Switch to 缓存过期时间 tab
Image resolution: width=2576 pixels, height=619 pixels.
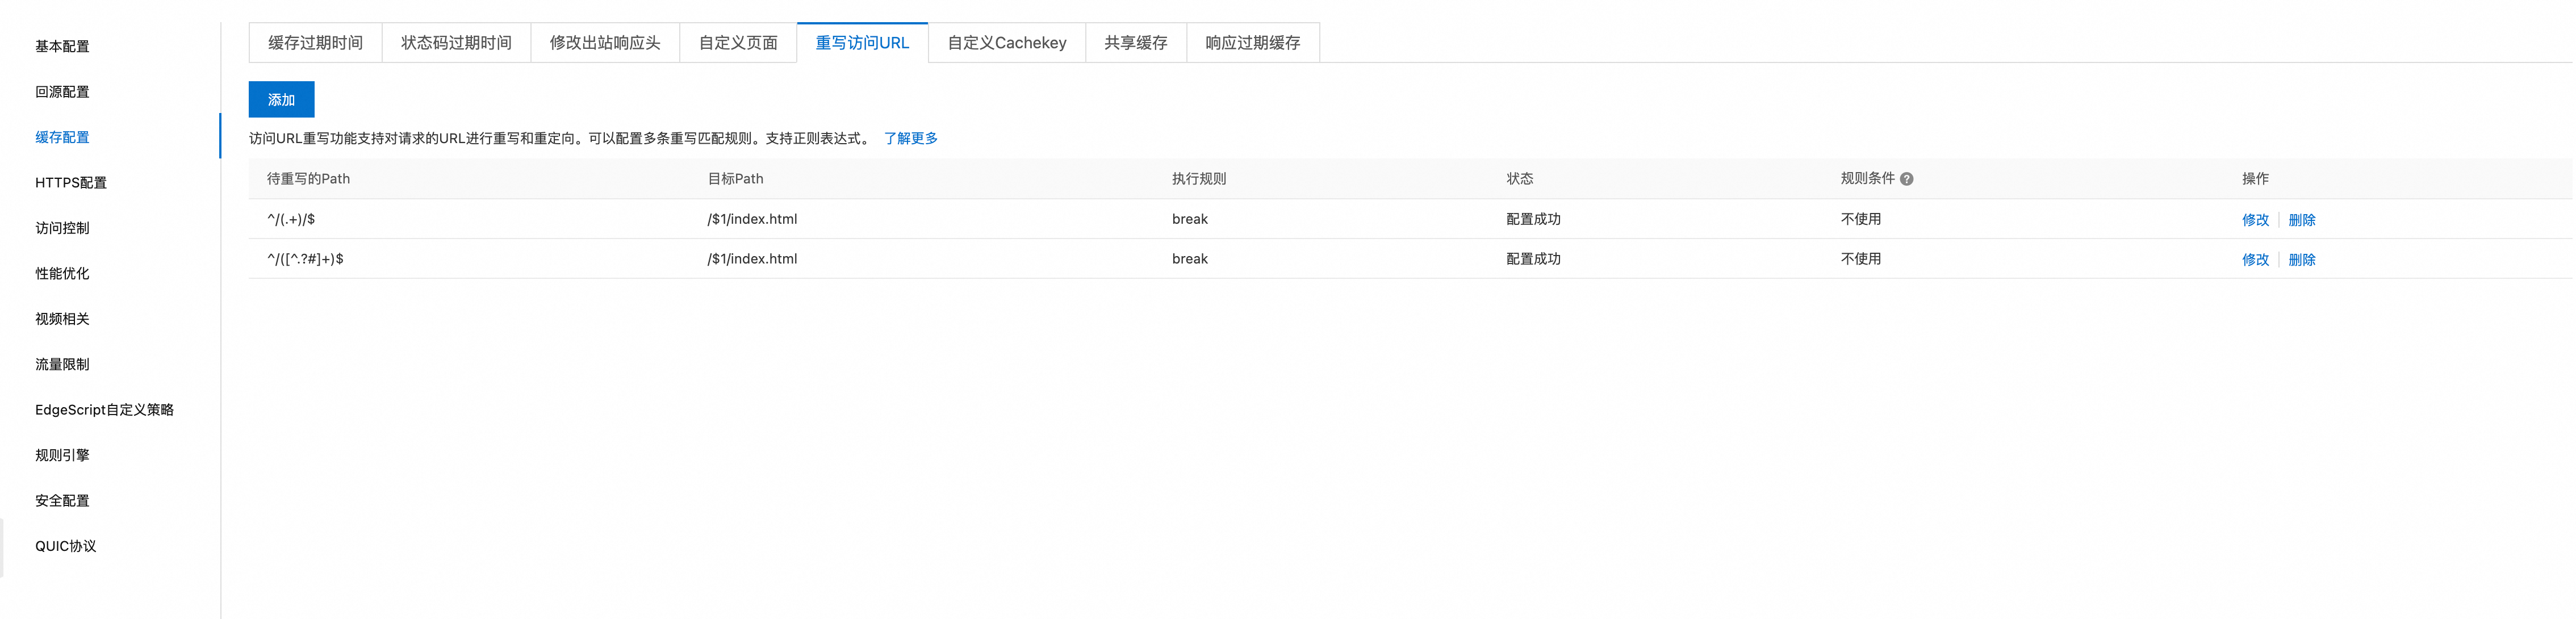(315, 43)
